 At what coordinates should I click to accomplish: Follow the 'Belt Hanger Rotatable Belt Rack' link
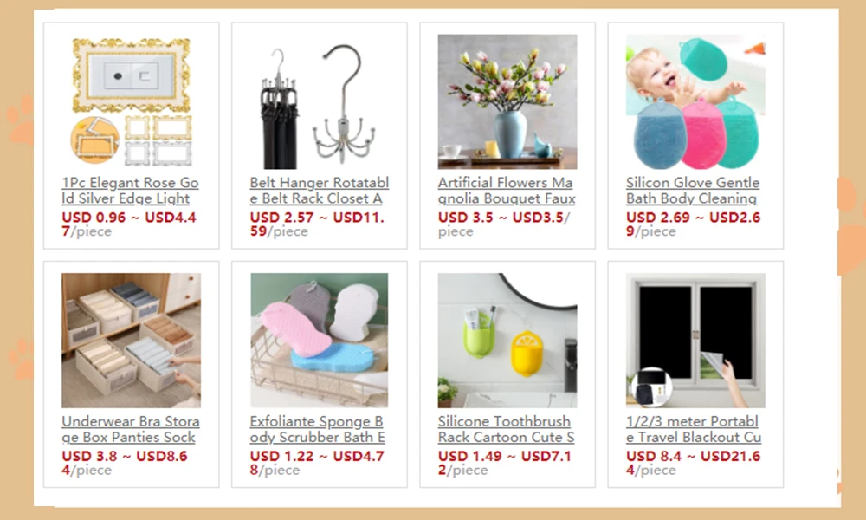320,190
